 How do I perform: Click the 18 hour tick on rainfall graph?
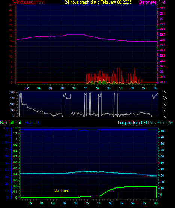[x=122, y=203]
